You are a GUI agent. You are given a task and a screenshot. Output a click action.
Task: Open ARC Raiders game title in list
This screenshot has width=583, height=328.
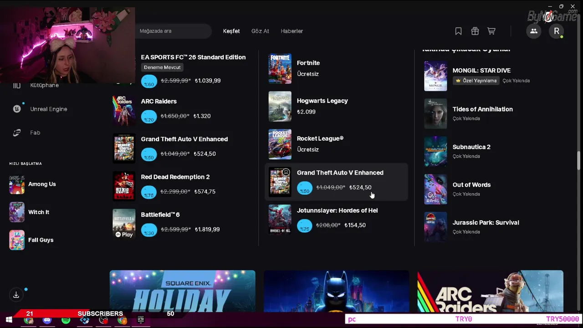[x=159, y=101]
